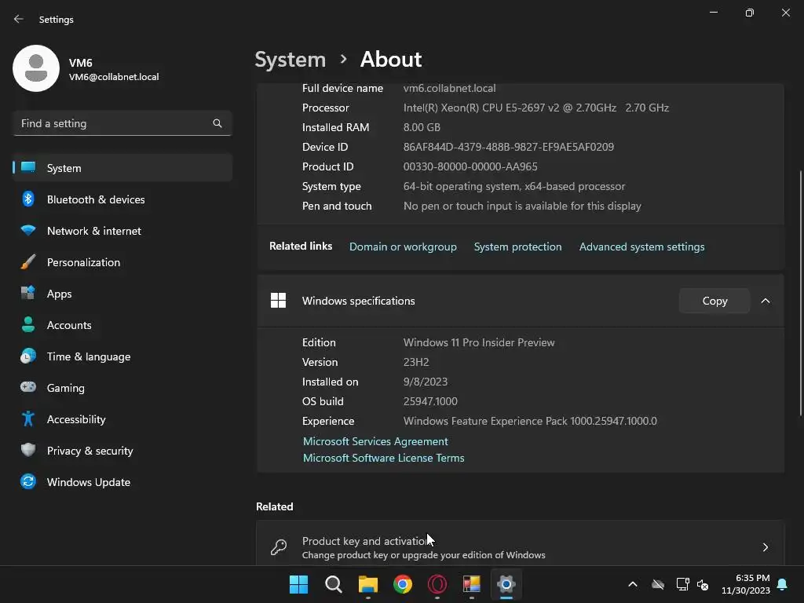Open the Windows Start menu
Screen dimensions: 804x603
[298, 584]
